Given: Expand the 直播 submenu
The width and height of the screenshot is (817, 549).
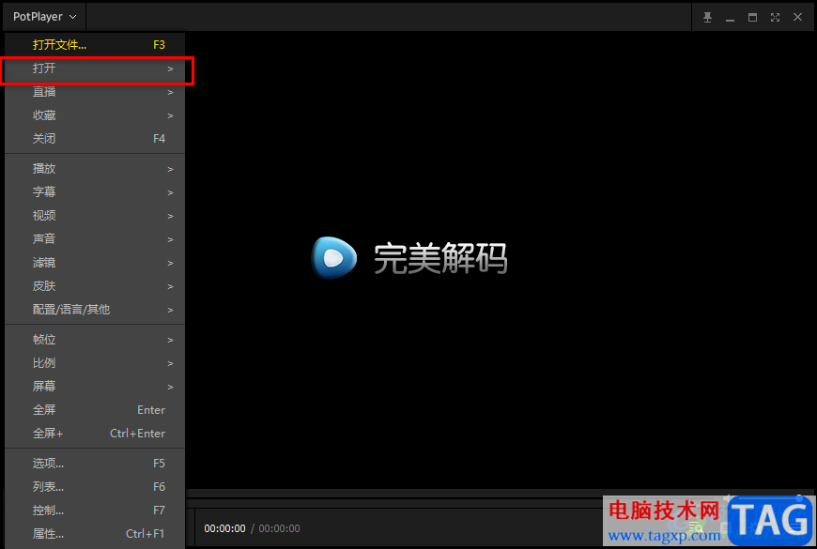Looking at the screenshot, I should pos(95,92).
